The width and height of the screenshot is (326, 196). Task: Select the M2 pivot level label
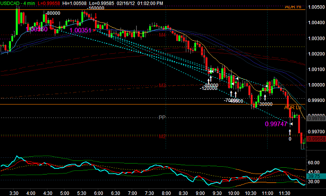click(162, 136)
